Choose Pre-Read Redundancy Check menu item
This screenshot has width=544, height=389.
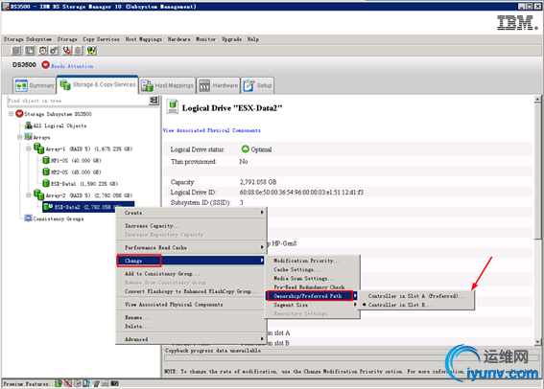point(312,287)
